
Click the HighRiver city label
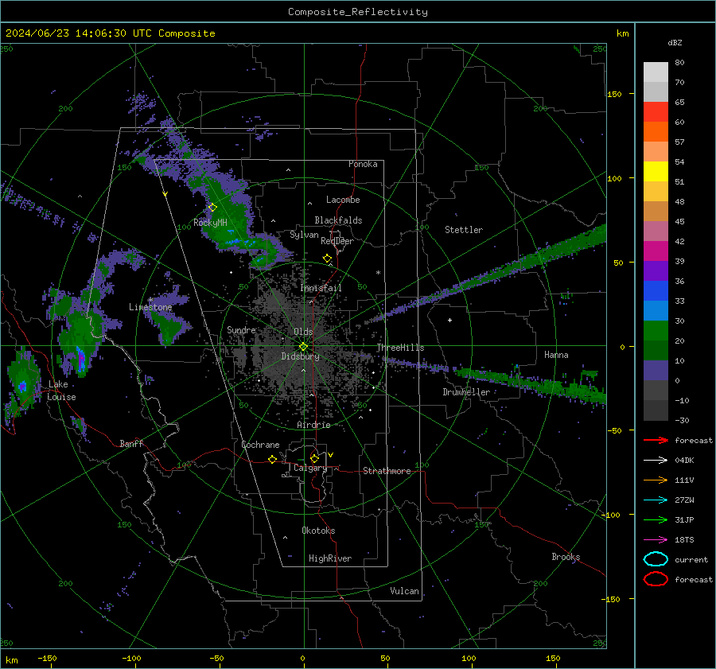[x=330, y=558]
